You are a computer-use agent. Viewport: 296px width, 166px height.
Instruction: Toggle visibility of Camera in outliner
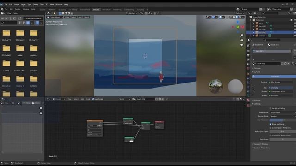295,36
